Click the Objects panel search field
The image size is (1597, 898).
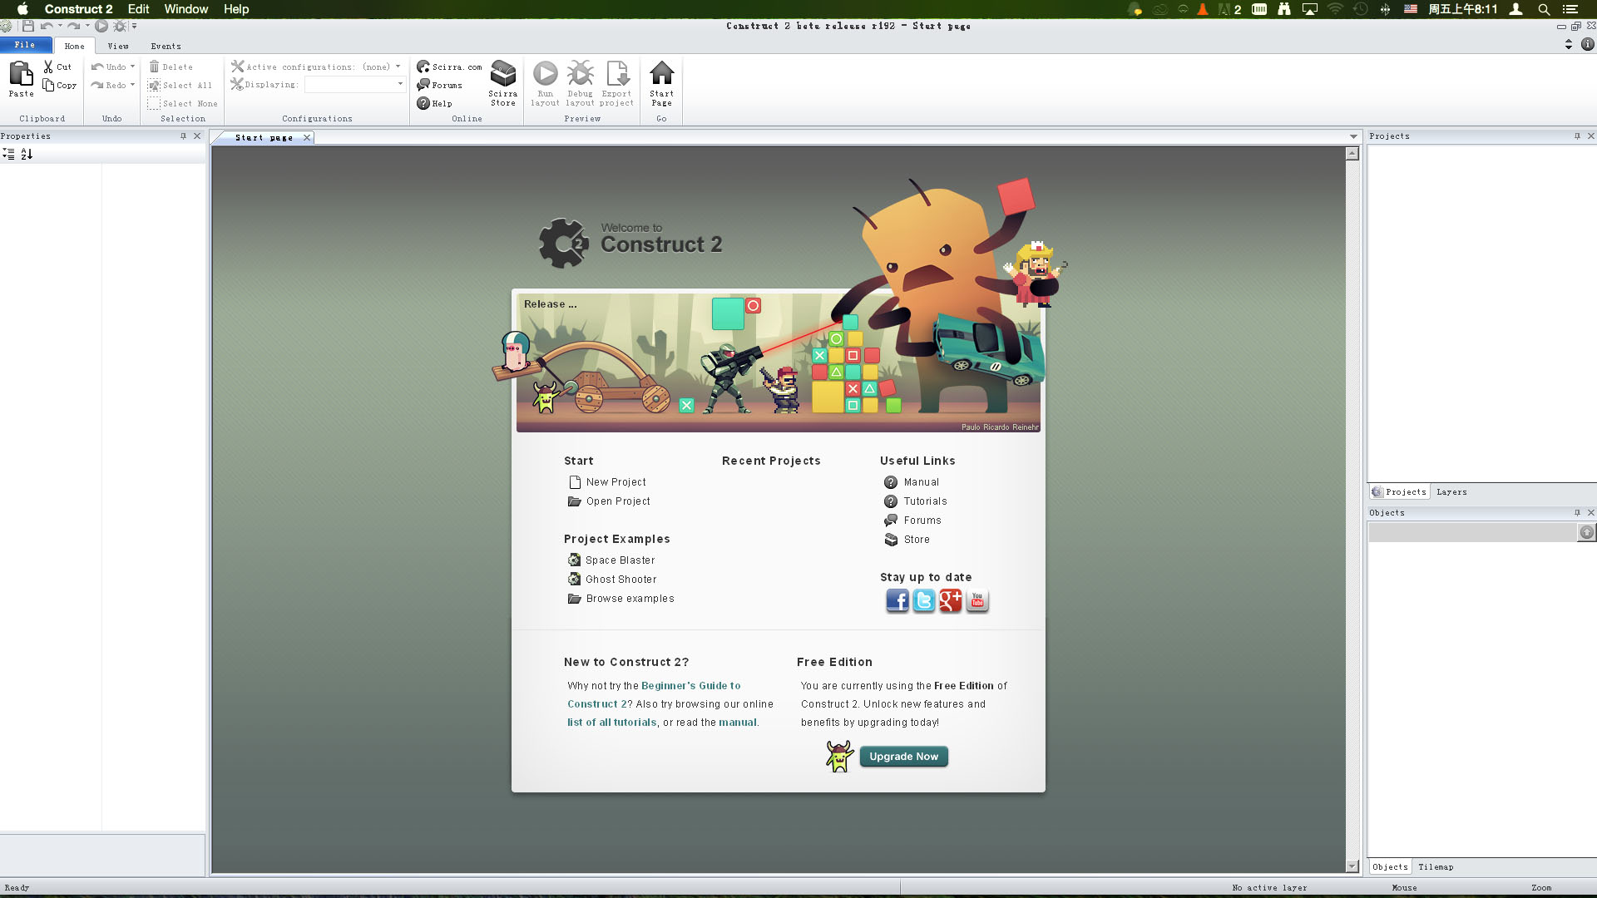[1472, 532]
